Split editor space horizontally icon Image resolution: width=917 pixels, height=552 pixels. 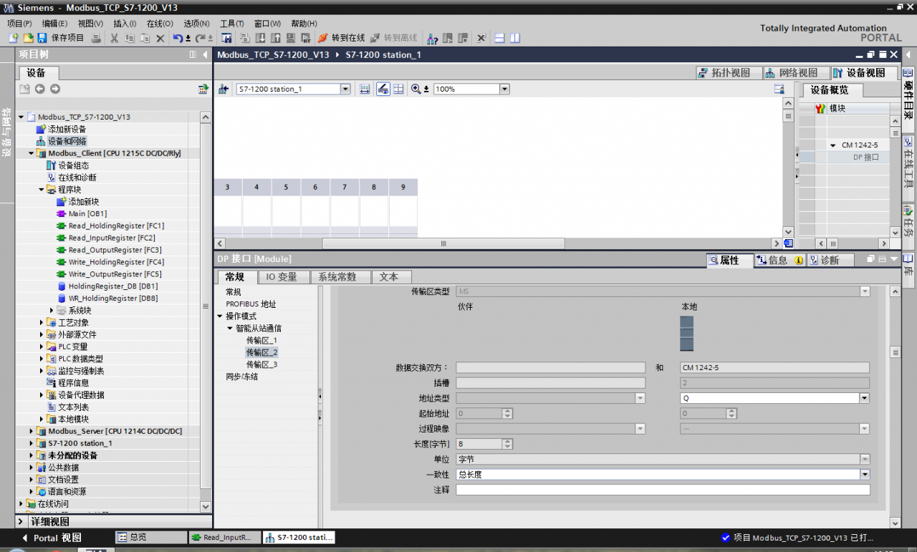(500, 38)
